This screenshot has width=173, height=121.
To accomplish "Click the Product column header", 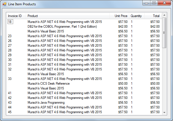I will pyautogui.click(x=68, y=16).
